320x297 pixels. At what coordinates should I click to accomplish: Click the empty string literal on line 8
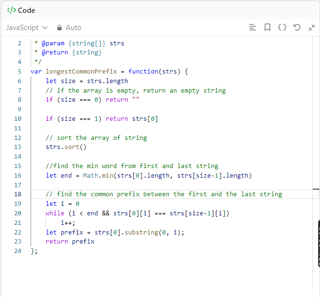pos(136,99)
